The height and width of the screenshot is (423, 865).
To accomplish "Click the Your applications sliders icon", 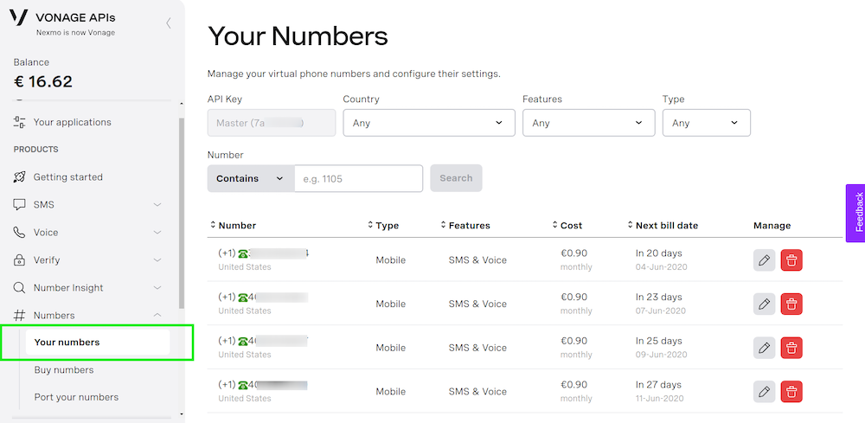I will coord(19,122).
